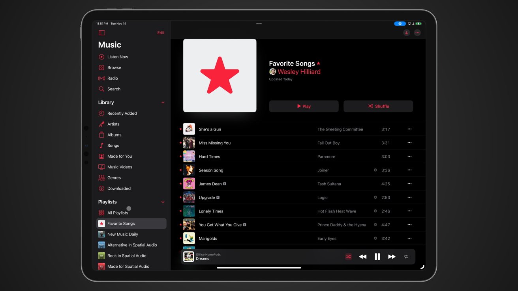Download the Favorite Songs playlist
This screenshot has height=291, width=518.
pyautogui.click(x=406, y=33)
